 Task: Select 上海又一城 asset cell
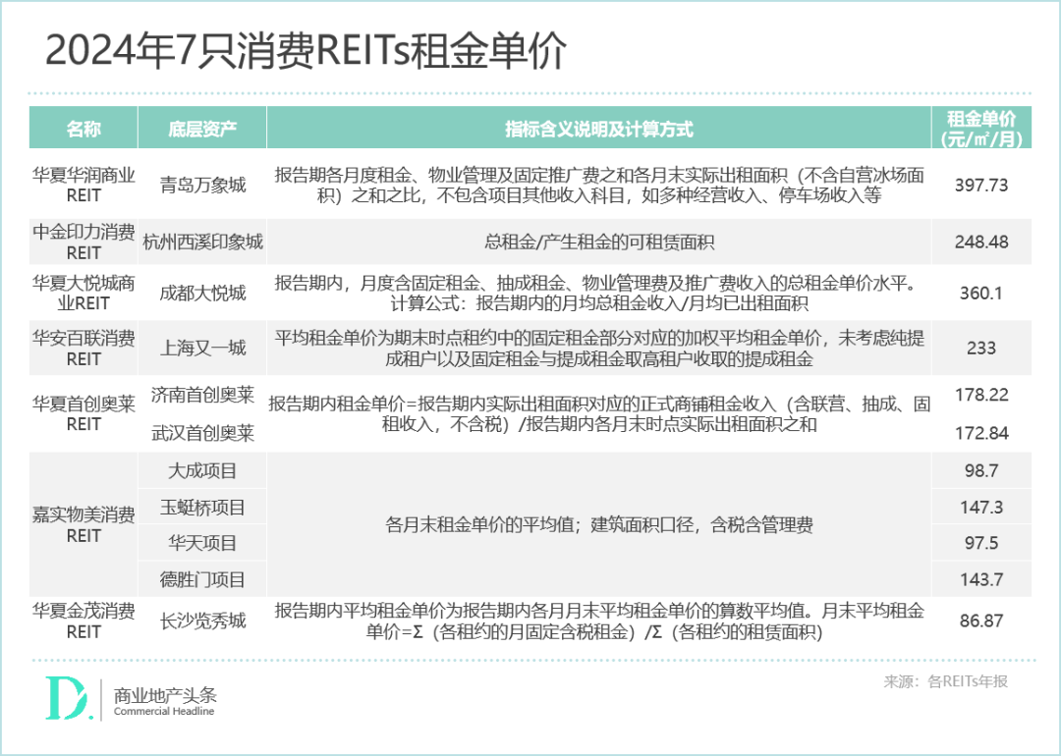[204, 348]
